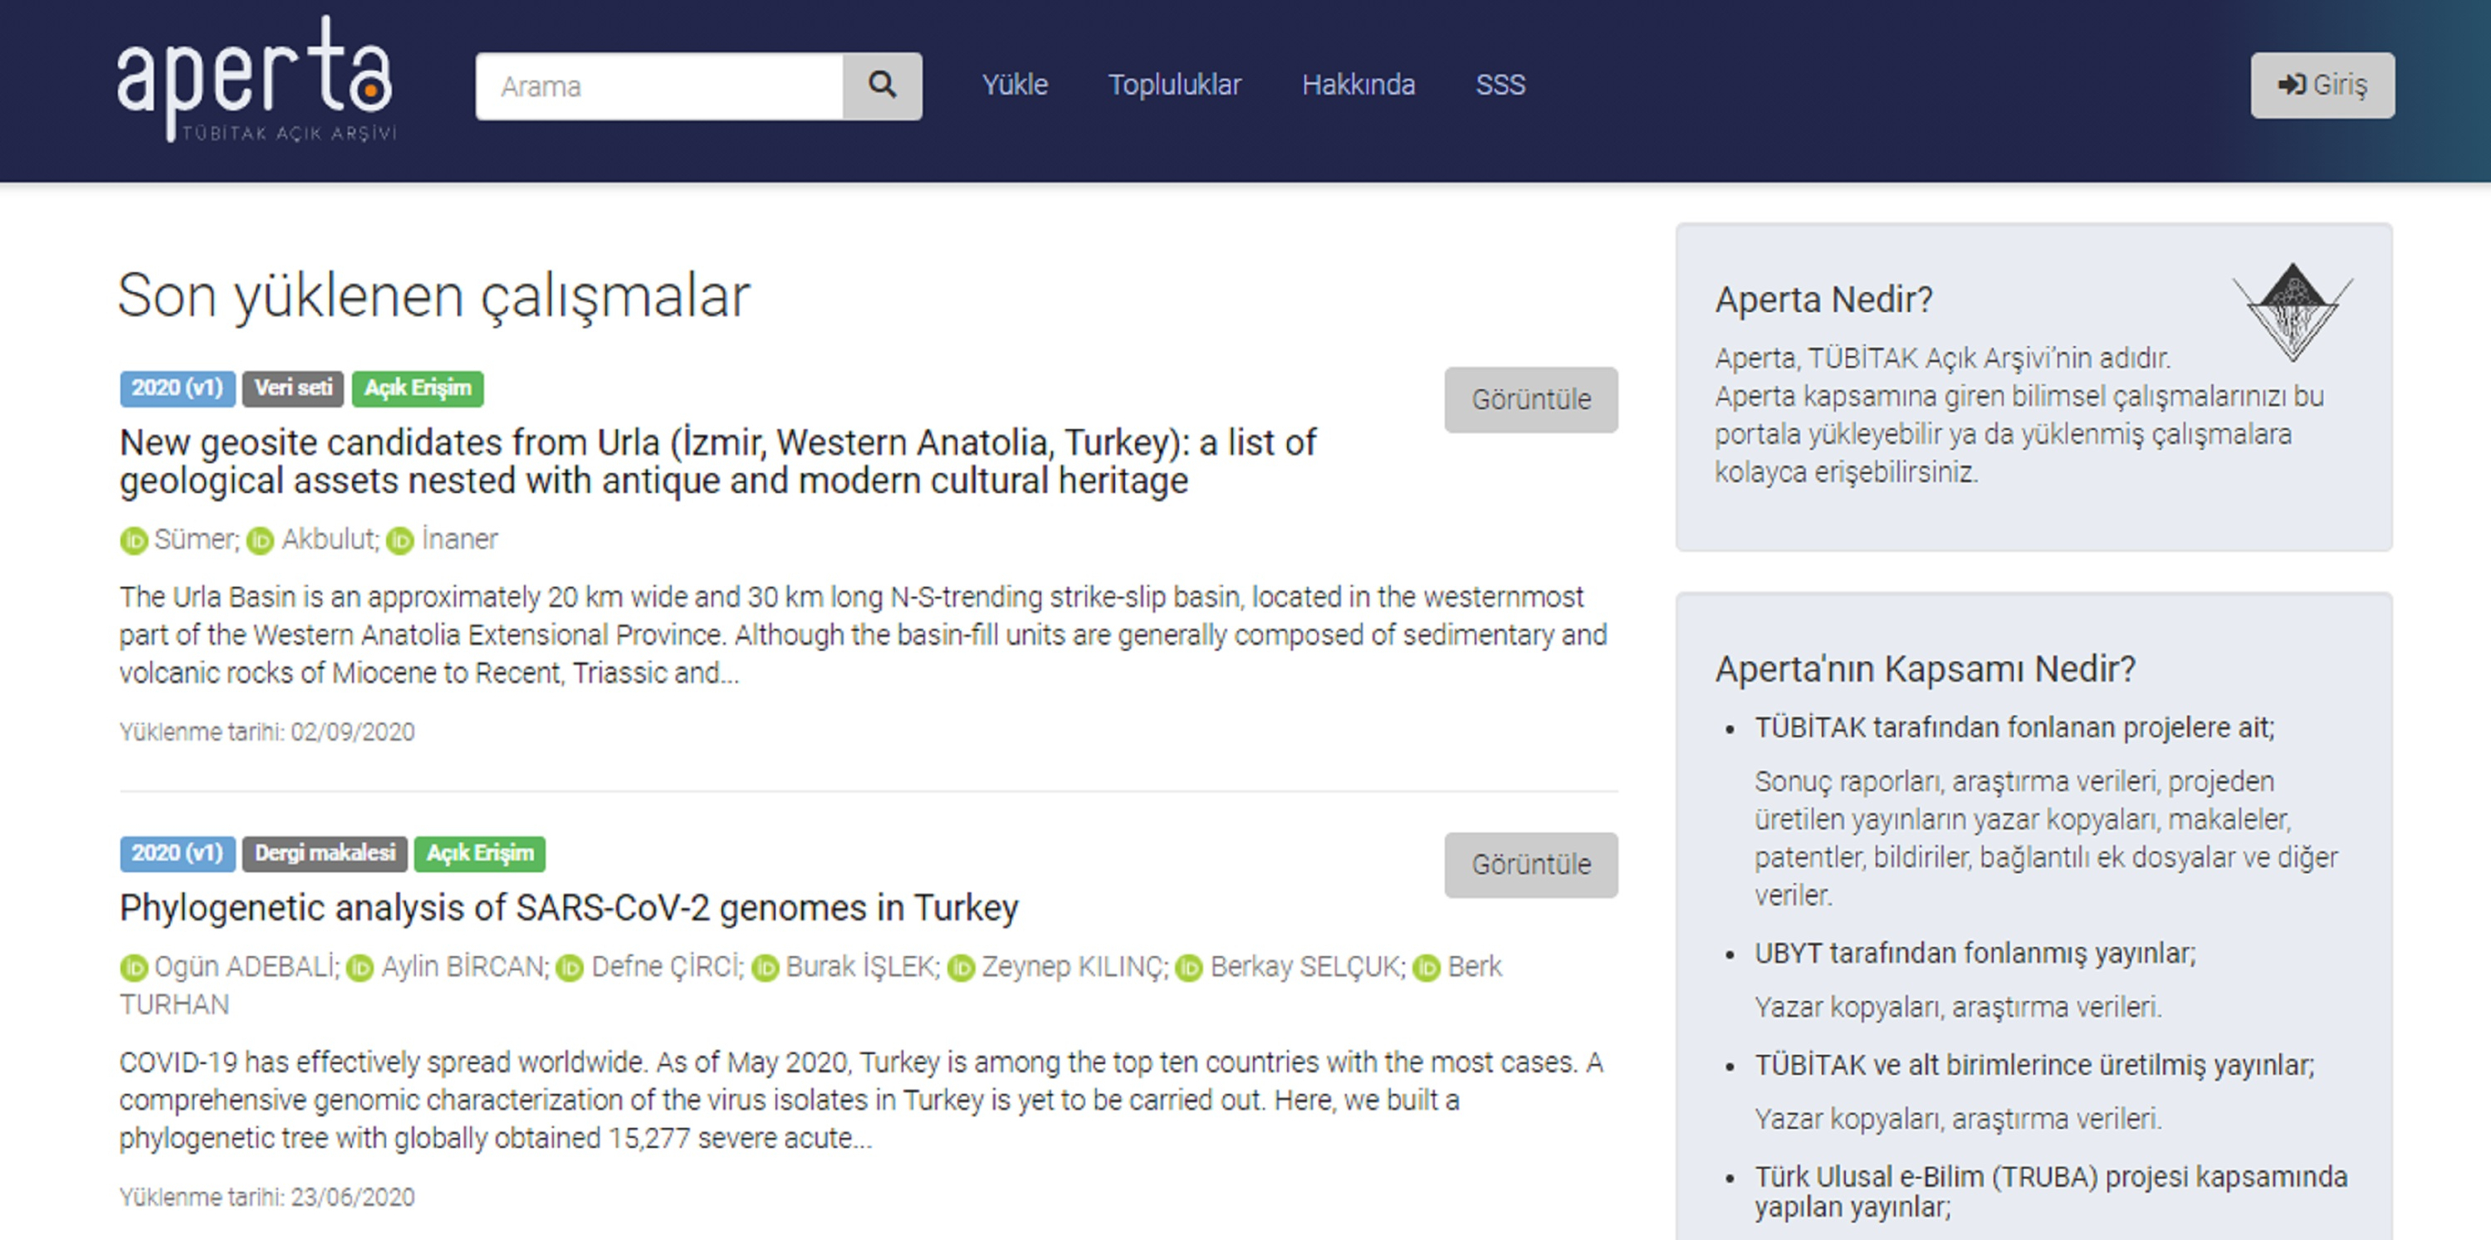Click author name Aylin BİRCAN
Screen dimensions: 2491x1240
(464, 966)
